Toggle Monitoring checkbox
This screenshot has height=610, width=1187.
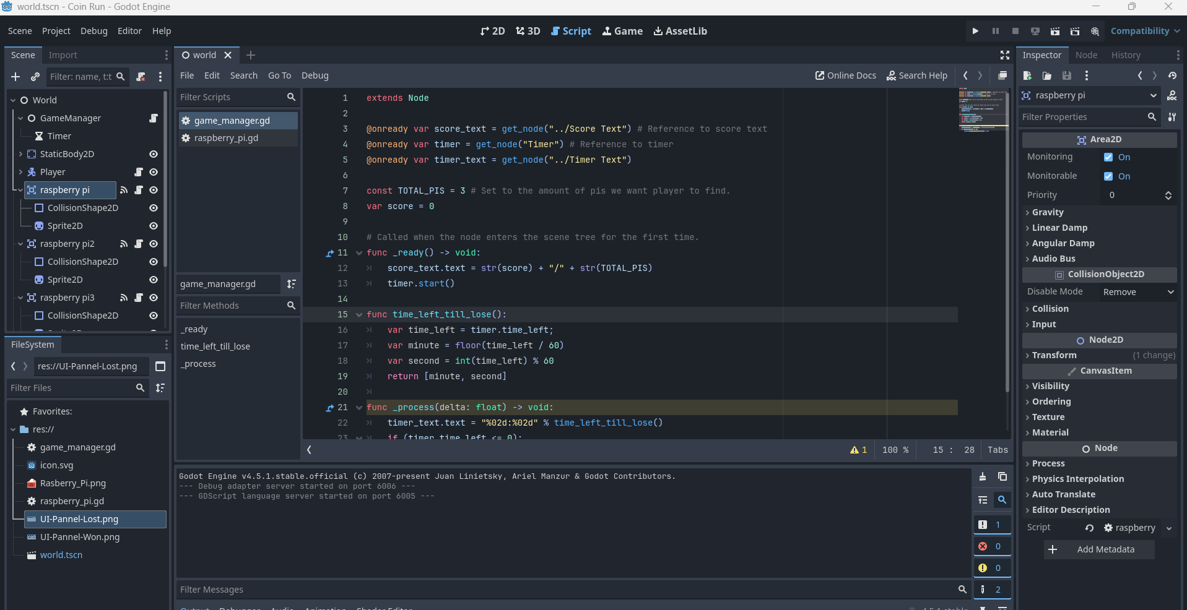(1108, 157)
